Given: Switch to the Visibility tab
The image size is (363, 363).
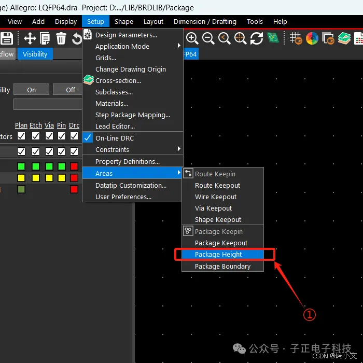Looking at the screenshot, I should coord(35,54).
